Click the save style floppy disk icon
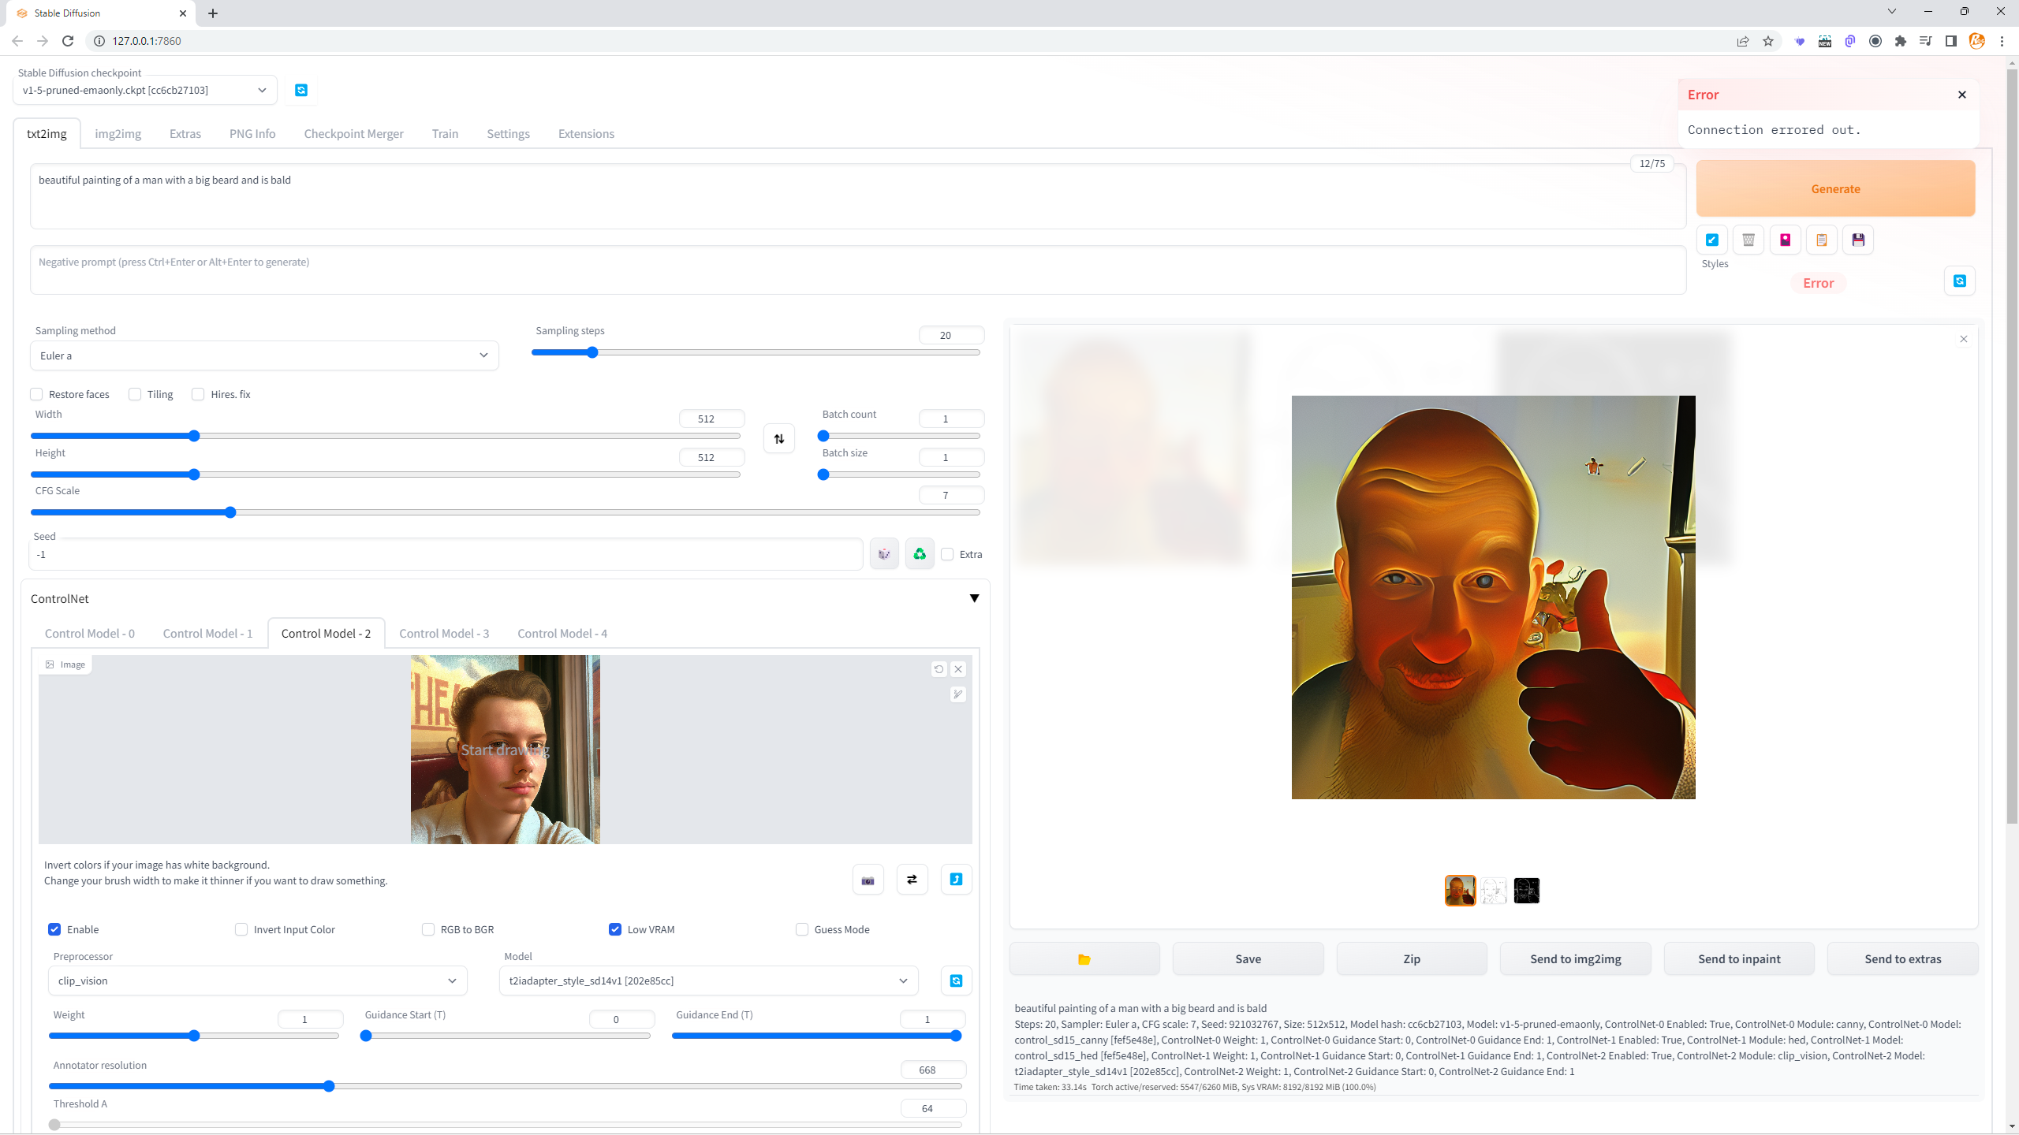This screenshot has height=1135, width=2019. 1858,240
